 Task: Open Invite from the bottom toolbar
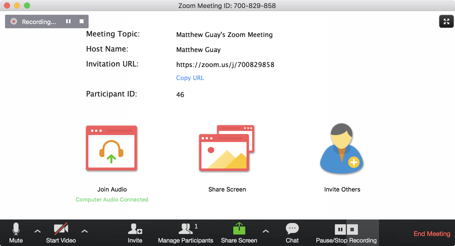135,233
